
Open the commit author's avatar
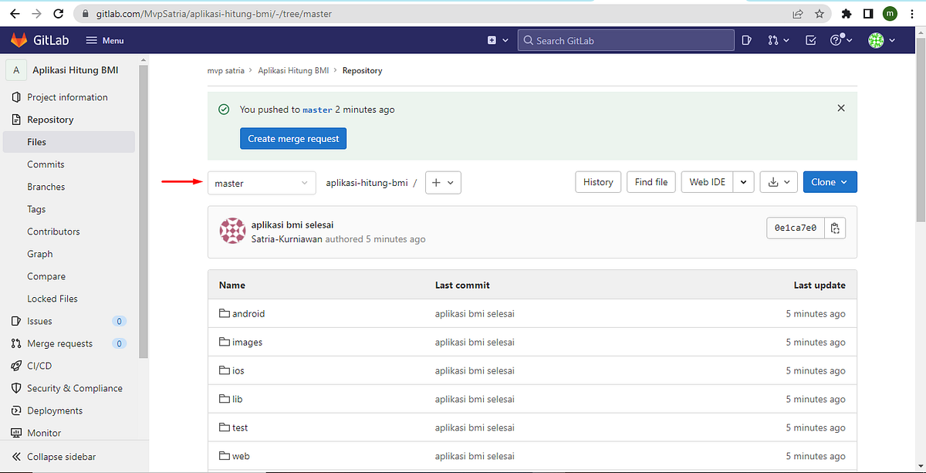point(232,231)
